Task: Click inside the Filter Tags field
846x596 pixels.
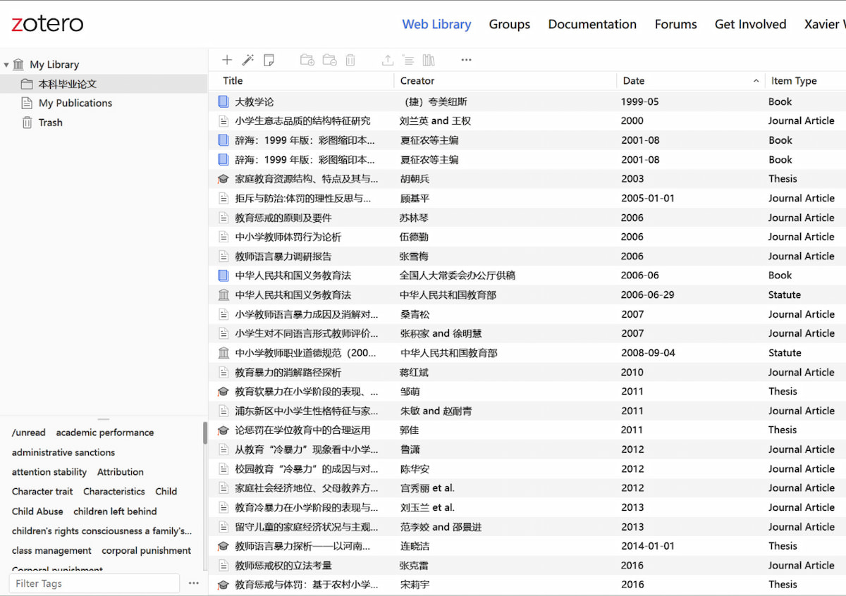Action: tap(92, 583)
